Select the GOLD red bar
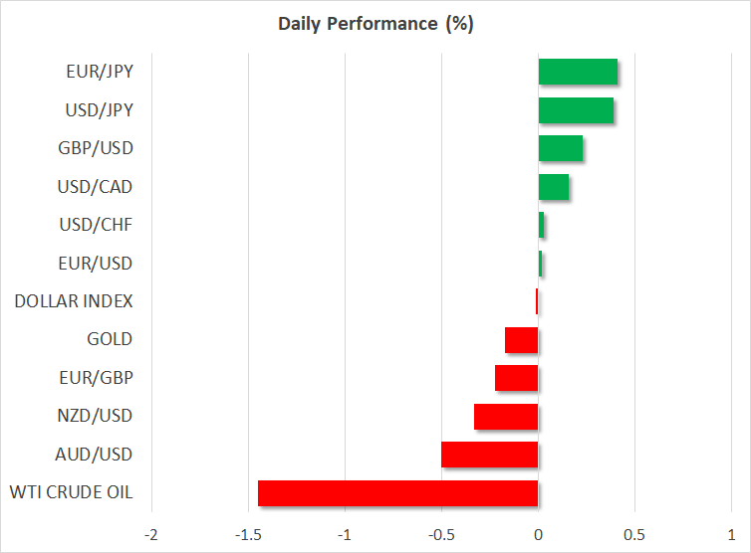Screen dimensions: 751x553 [x=521, y=340]
